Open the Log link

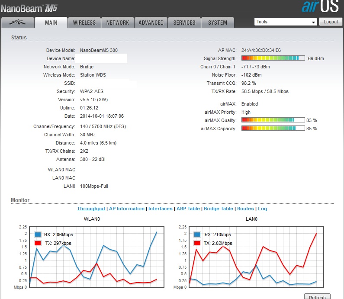262,209
